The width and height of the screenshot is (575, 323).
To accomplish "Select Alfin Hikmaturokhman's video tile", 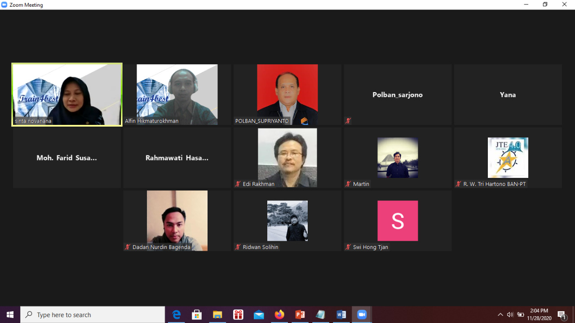I will tap(177, 94).
